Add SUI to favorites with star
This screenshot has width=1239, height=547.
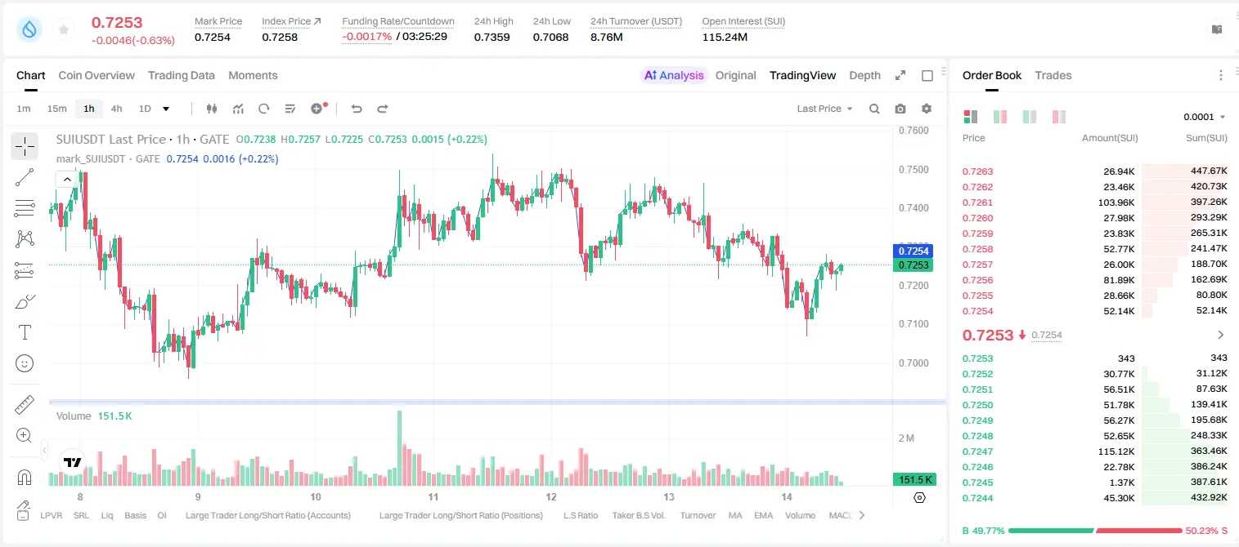(x=63, y=29)
